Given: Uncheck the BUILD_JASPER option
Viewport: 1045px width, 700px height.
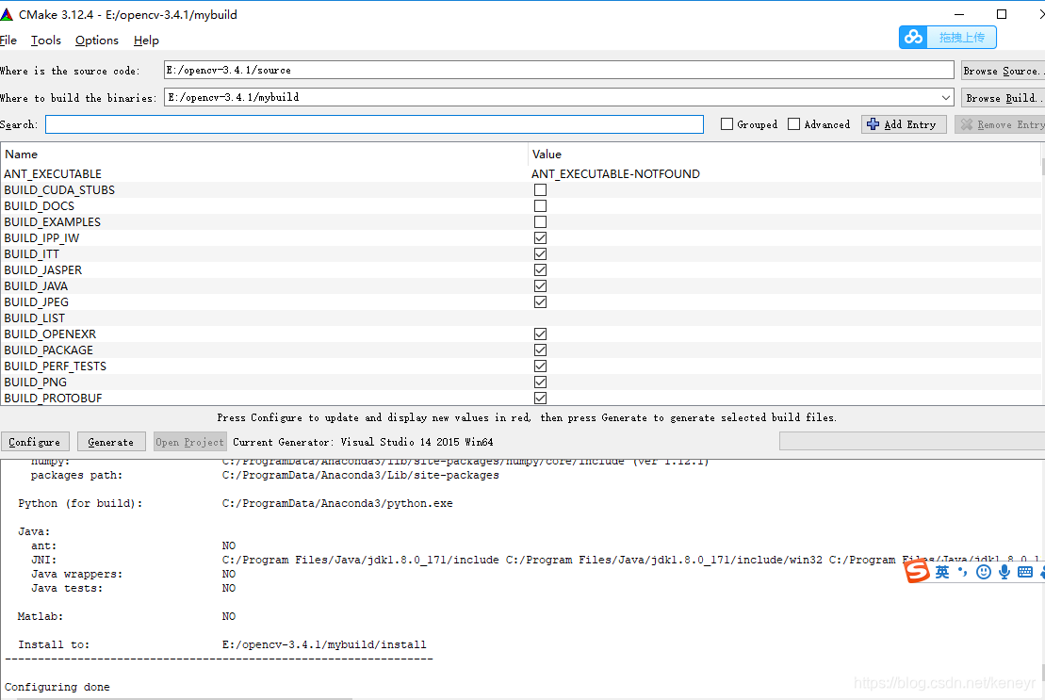Looking at the screenshot, I should (x=541, y=269).
